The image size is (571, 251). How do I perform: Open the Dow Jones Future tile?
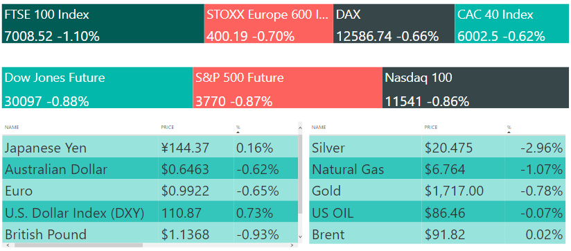point(98,87)
